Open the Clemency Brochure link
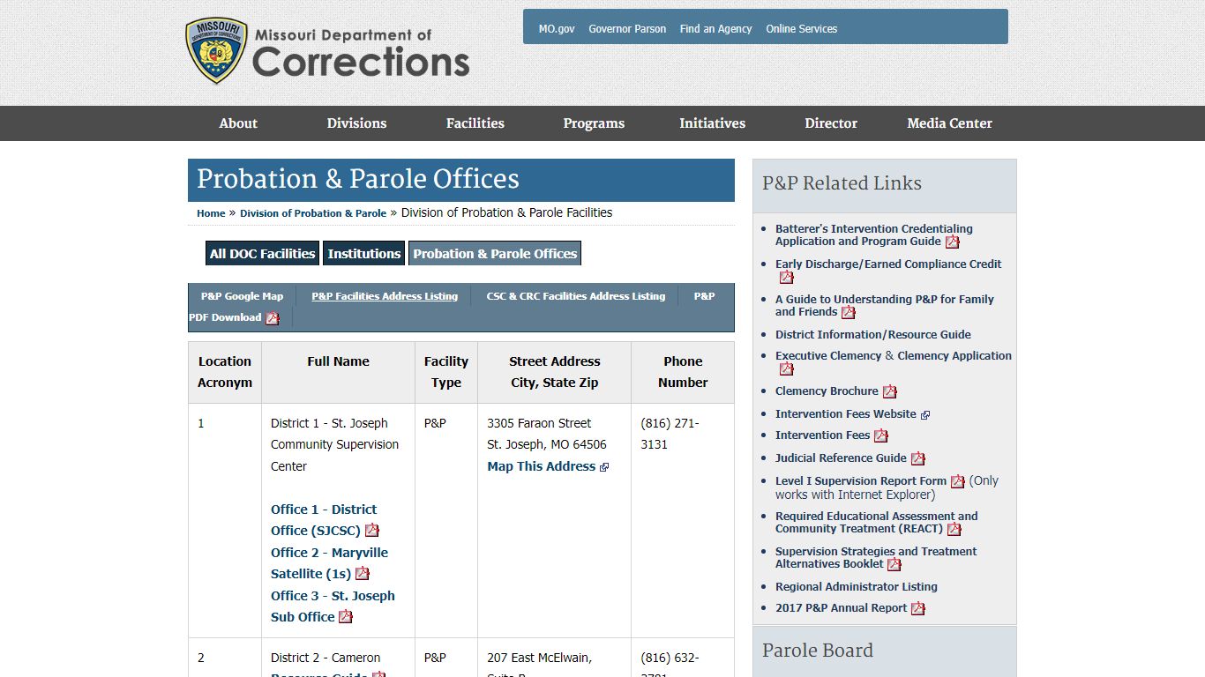 point(827,391)
